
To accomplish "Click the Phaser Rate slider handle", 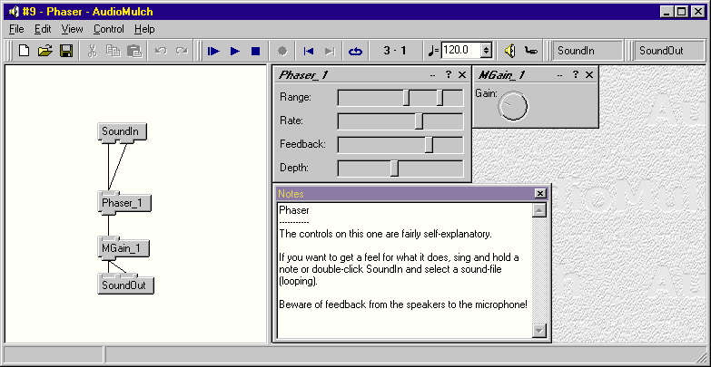I will pyautogui.click(x=419, y=121).
